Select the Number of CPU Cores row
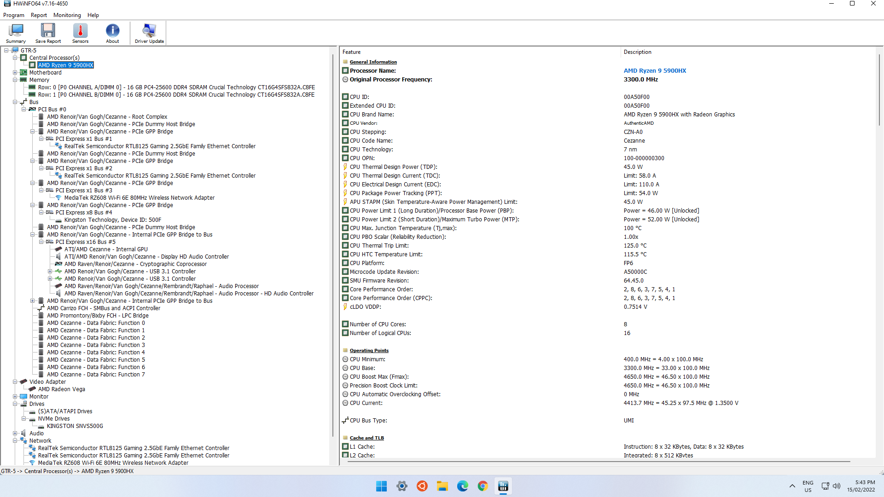884x497 pixels. click(608, 324)
